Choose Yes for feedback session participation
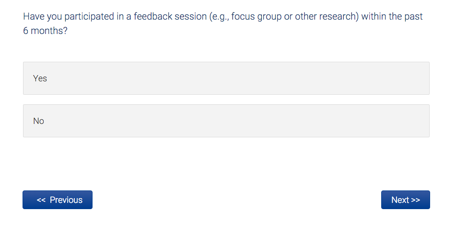Viewport: 456px width, 245px height. click(x=226, y=78)
